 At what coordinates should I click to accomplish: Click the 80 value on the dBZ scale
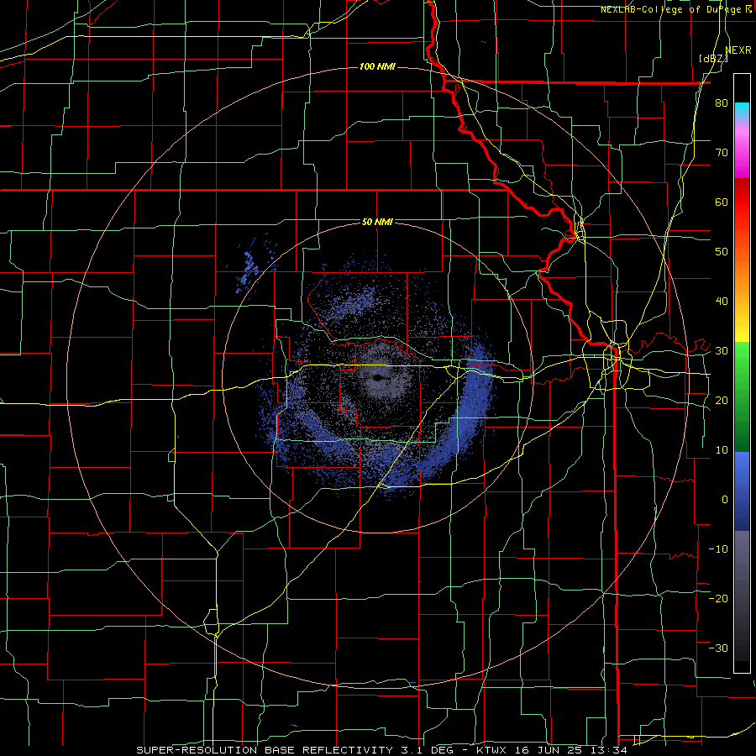722,102
